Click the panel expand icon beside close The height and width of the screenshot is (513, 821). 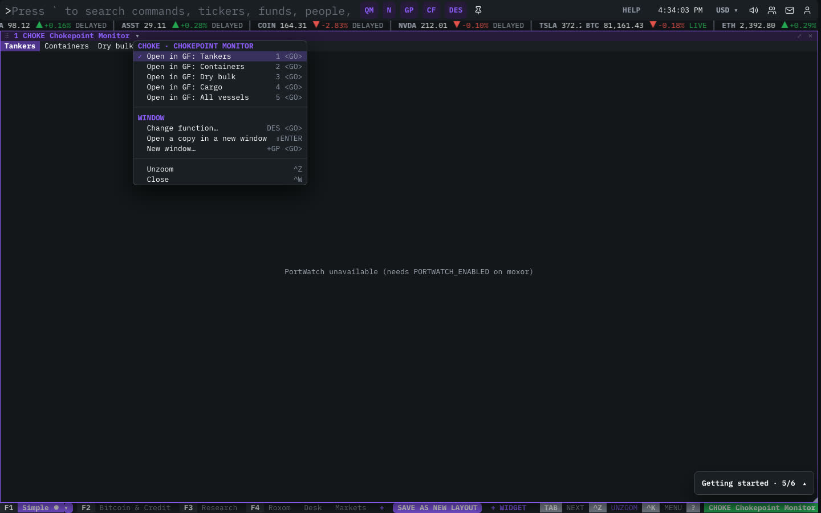pyautogui.click(x=799, y=36)
